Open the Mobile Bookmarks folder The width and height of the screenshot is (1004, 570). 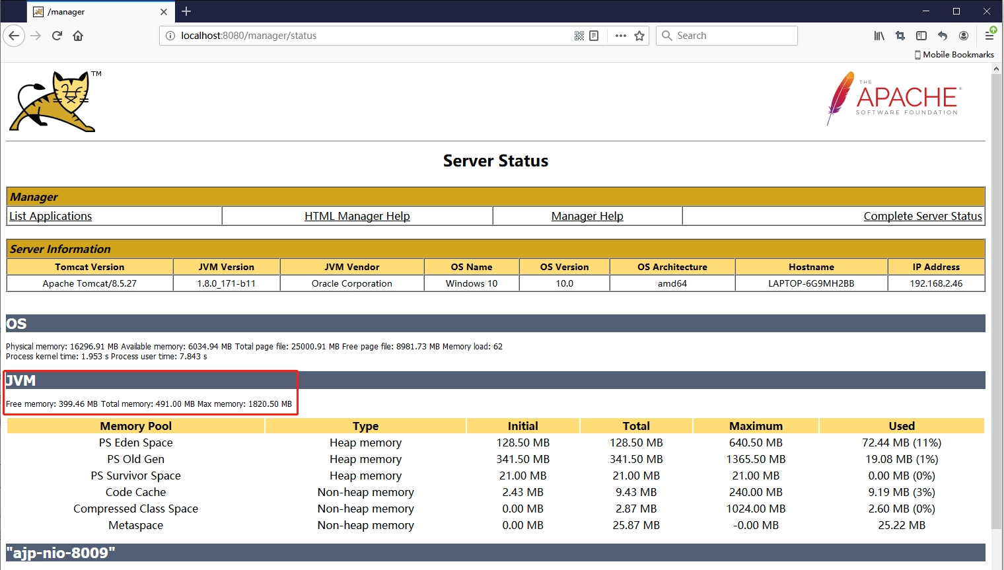954,55
